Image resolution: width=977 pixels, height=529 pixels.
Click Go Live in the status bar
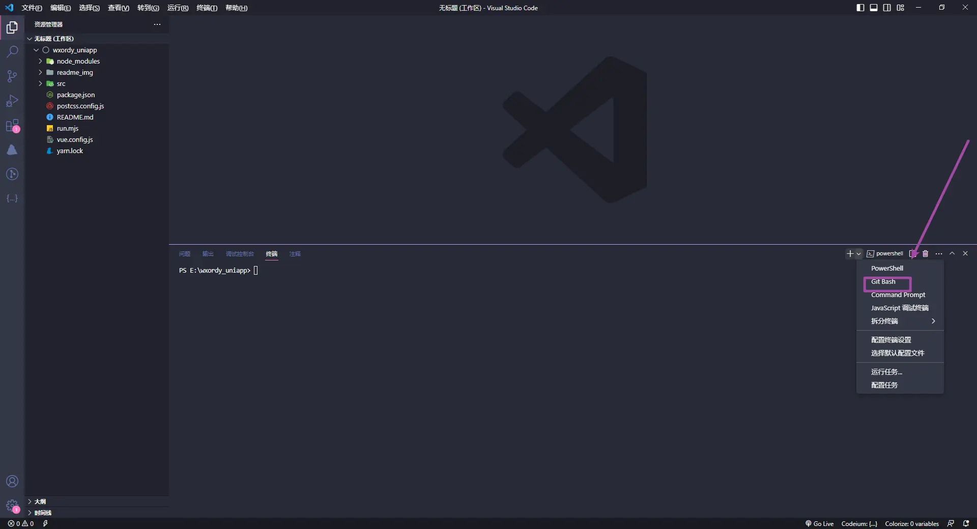coord(819,523)
